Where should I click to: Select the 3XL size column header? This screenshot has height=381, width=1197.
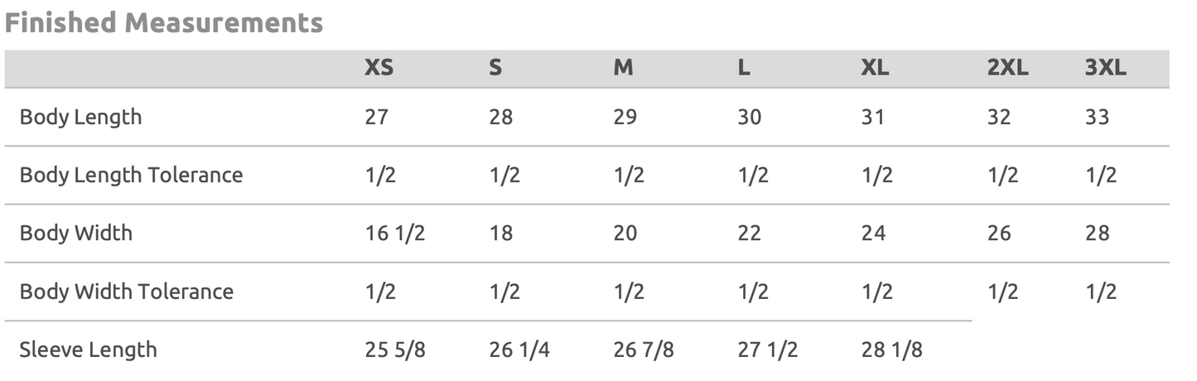(1106, 69)
